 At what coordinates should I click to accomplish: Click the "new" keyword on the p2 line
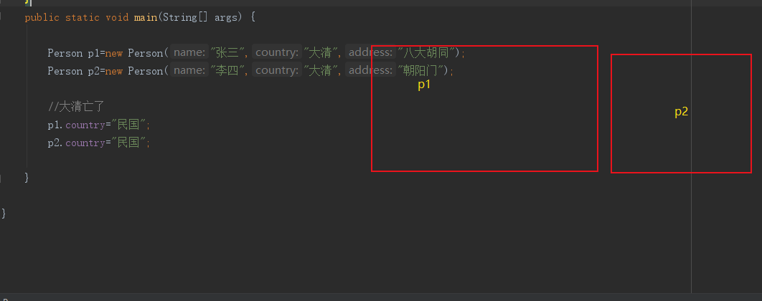[113, 71]
